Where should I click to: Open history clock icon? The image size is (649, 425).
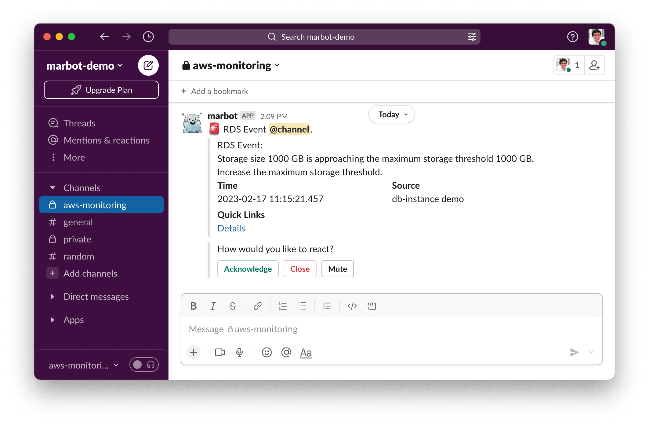click(148, 37)
